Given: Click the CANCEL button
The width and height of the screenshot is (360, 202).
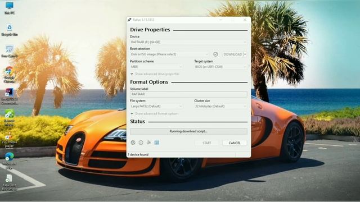Looking at the screenshot, I should tap(235, 143).
